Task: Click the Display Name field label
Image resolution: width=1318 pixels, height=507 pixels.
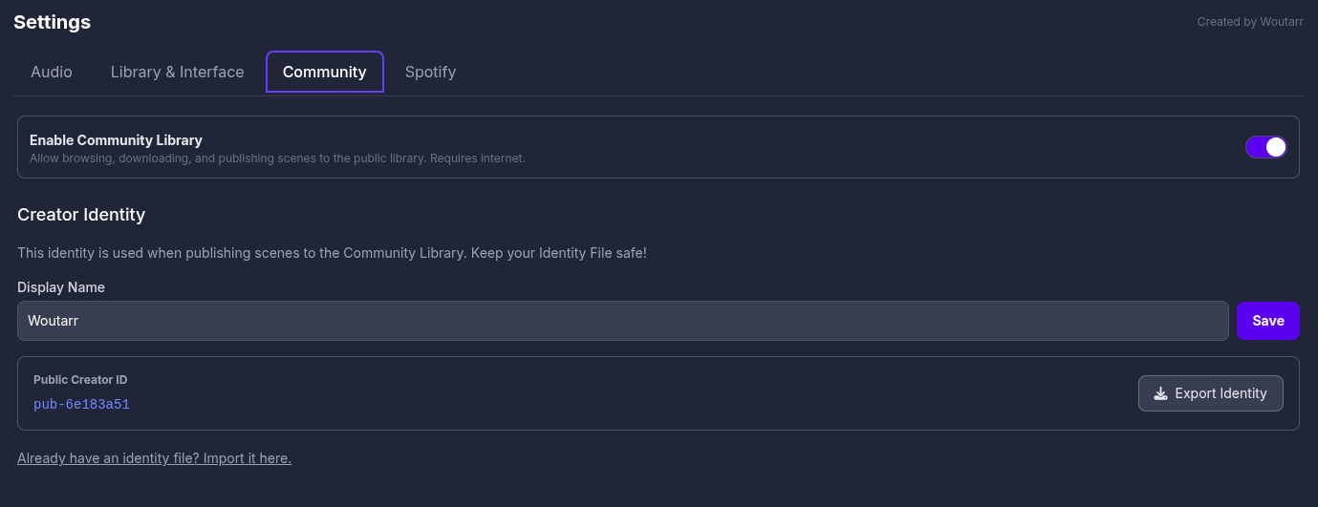Action: (x=61, y=287)
